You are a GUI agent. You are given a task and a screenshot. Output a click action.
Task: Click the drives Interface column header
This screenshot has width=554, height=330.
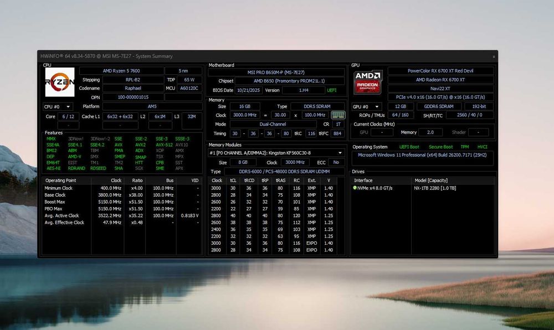(381, 181)
